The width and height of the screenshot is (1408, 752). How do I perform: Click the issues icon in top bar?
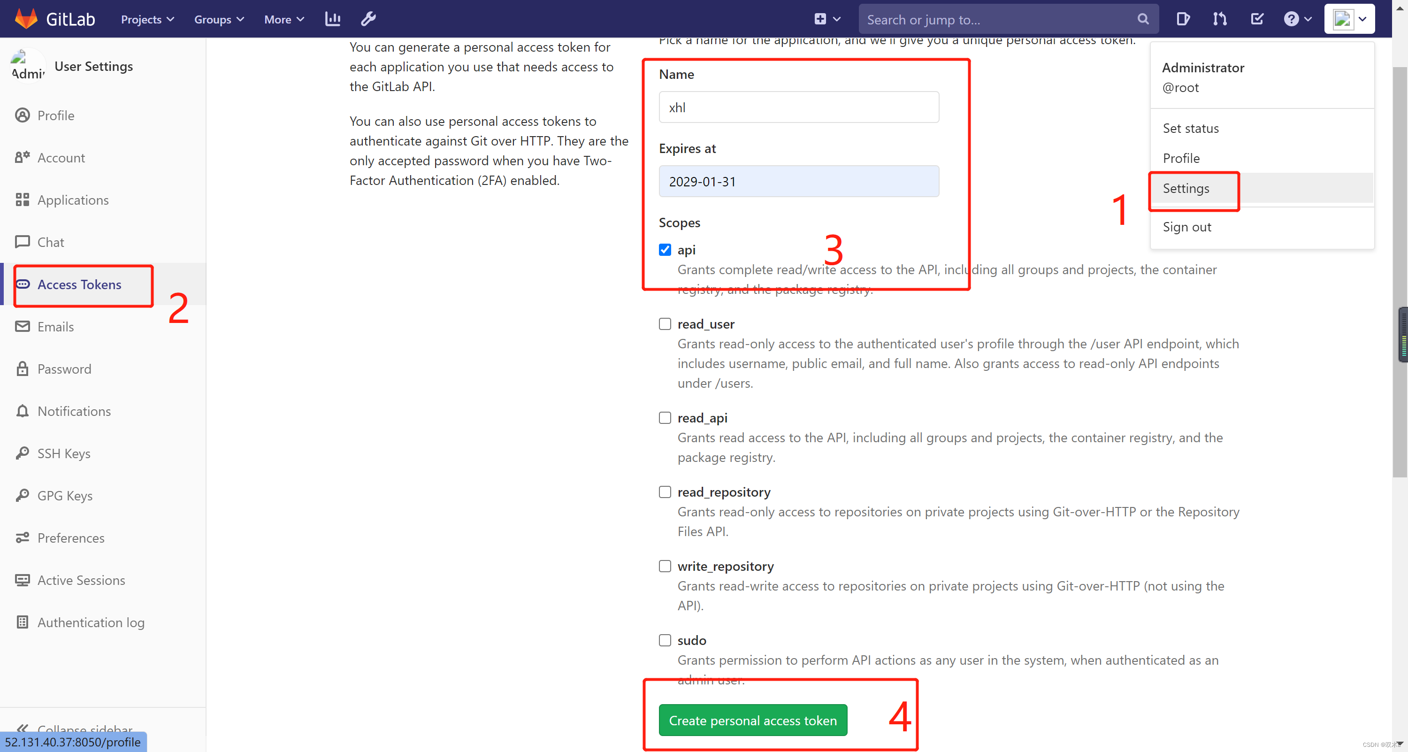(1182, 19)
